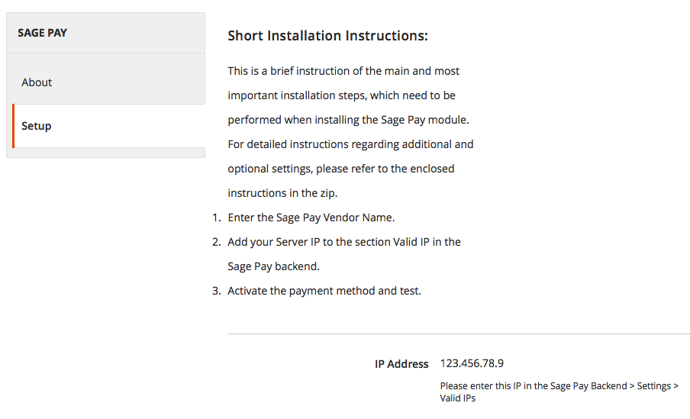Click the SAGE PAY panel header
The width and height of the screenshot is (690, 419).
click(x=105, y=33)
